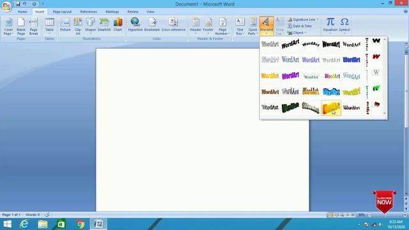Open the Page Number menu

[x=222, y=26]
